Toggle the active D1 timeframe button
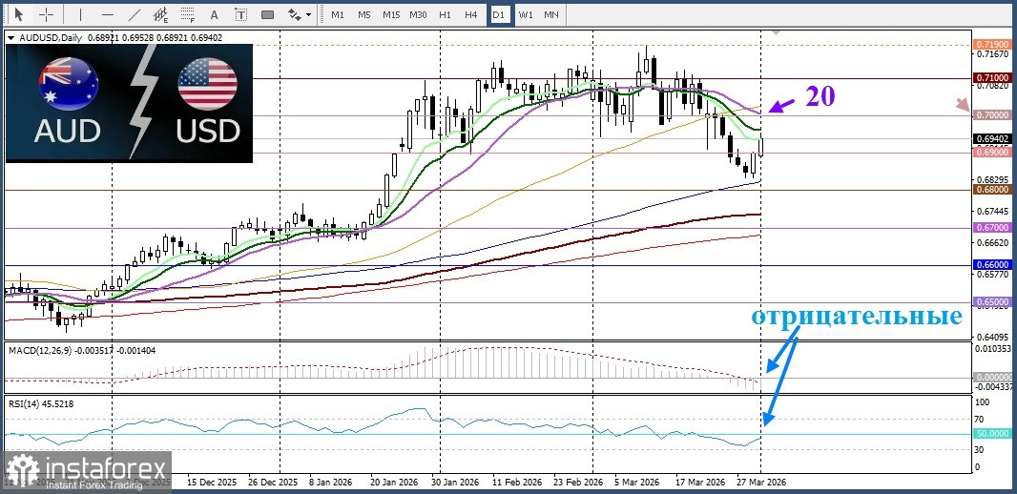 (499, 14)
